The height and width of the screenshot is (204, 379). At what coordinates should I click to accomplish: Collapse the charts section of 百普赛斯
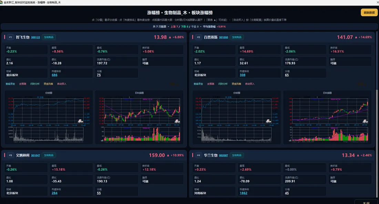362,84
